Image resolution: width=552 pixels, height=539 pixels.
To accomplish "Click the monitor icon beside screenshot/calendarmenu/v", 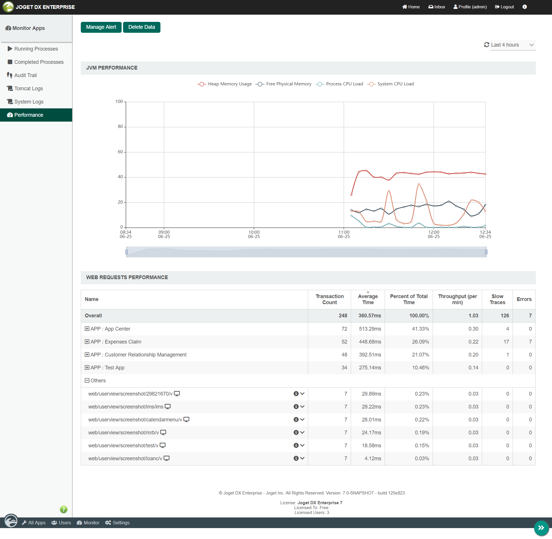I will coord(186,419).
